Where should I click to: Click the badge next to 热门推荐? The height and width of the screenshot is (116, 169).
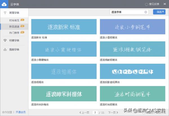point(22,32)
